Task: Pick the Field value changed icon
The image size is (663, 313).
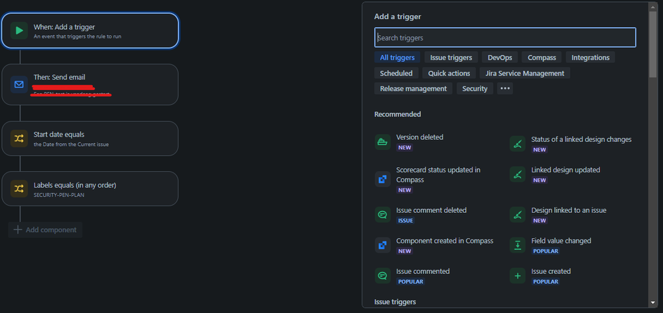Action: tap(518, 245)
